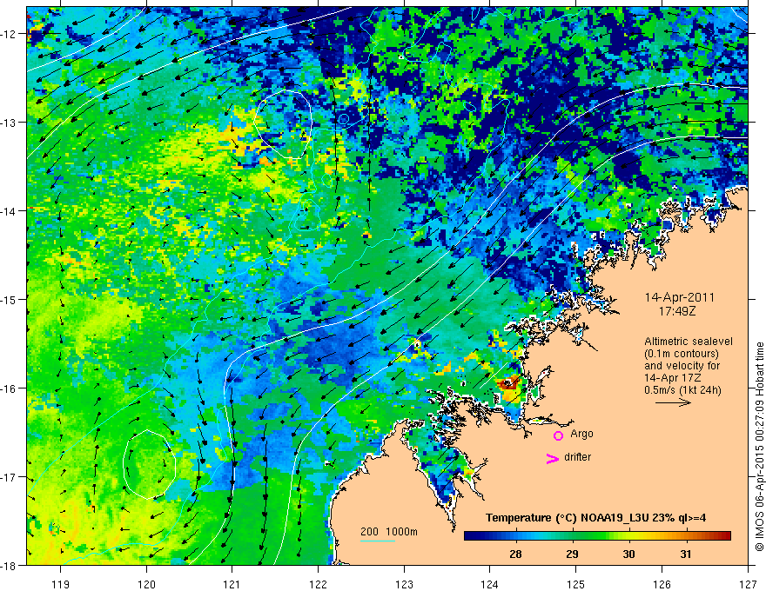Click longitude axis label 127

[x=748, y=584]
